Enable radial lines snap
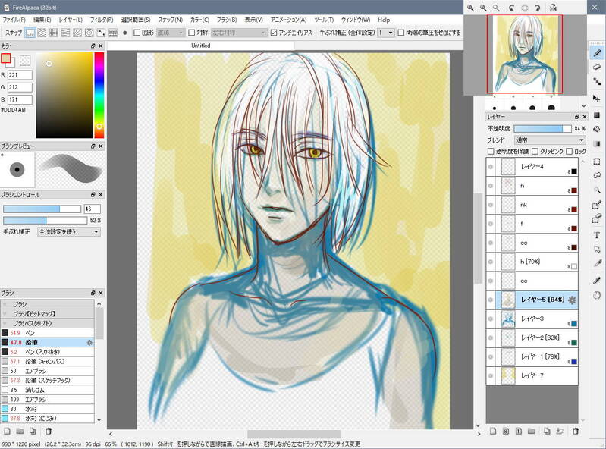The width and height of the screenshot is (606, 449). pos(77,33)
